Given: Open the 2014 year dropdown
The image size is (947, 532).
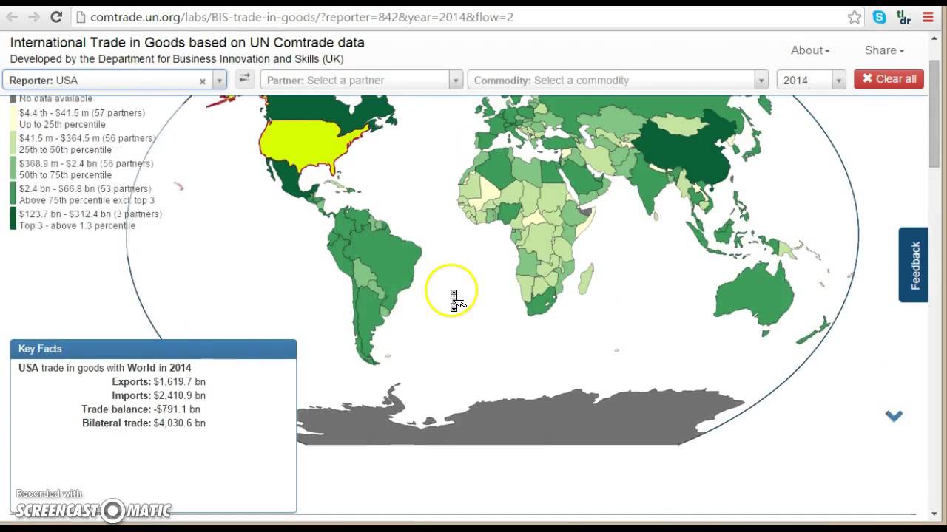Looking at the screenshot, I should (811, 81).
